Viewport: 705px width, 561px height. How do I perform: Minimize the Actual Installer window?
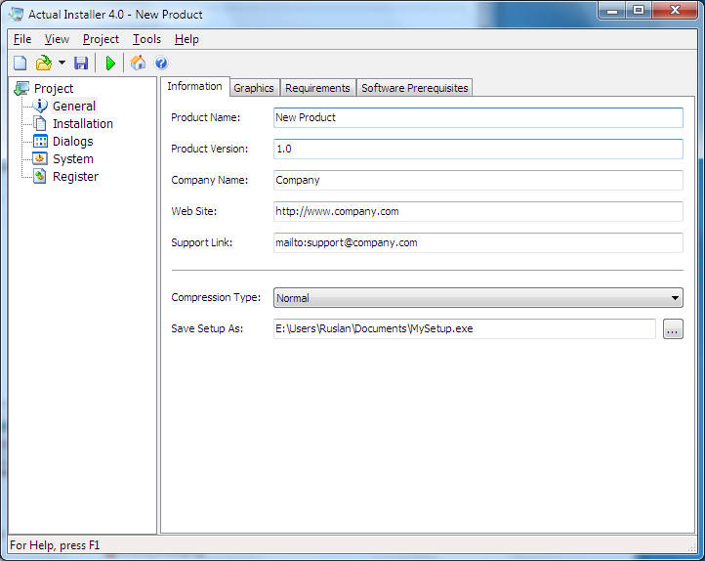point(612,11)
